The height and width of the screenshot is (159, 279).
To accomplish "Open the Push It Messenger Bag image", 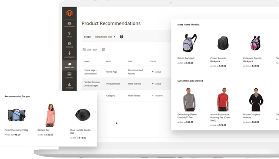I will [x=15, y=115].
